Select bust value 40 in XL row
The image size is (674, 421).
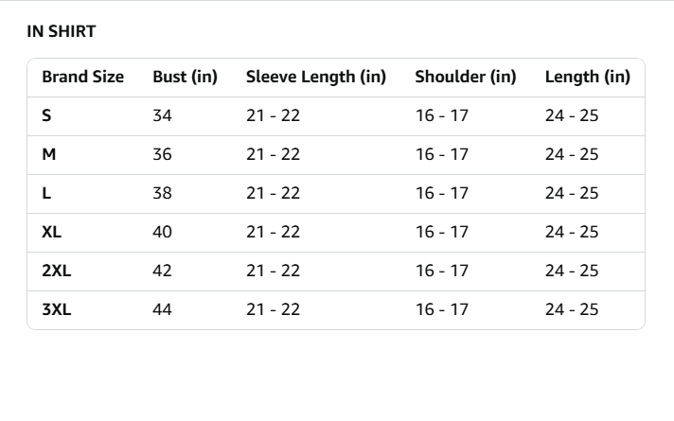tap(162, 232)
